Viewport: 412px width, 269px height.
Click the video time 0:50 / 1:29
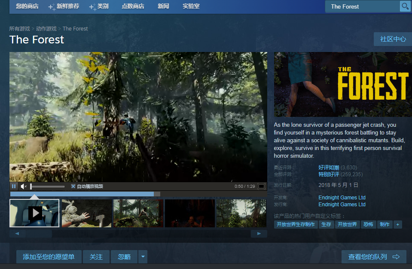pyautogui.click(x=245, y=186)
